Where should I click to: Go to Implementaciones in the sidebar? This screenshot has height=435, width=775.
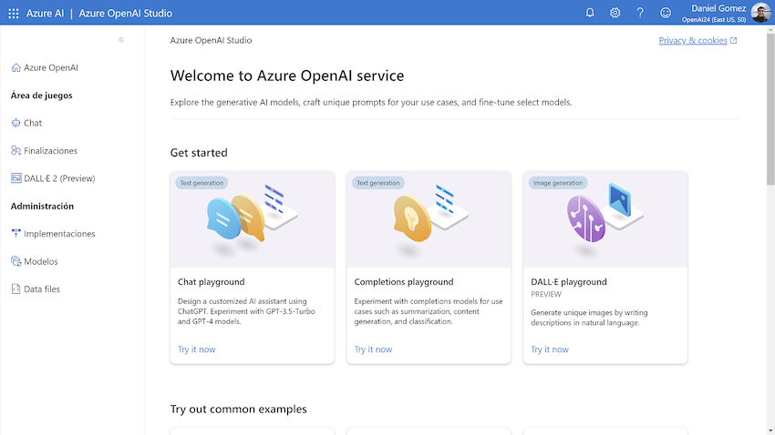click(x=59, y=234)
